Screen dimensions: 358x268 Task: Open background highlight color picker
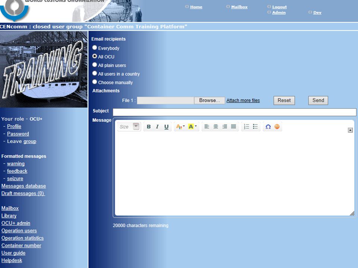192,127
